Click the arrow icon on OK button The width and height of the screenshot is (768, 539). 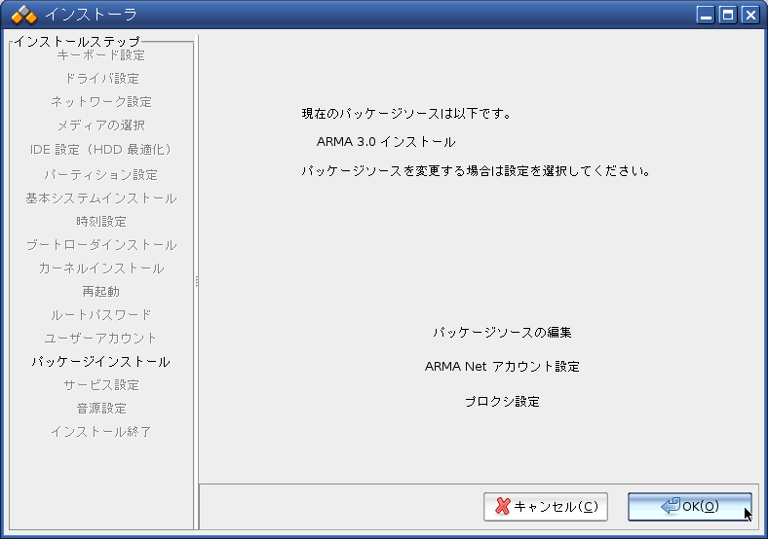[x=670, y=506]
